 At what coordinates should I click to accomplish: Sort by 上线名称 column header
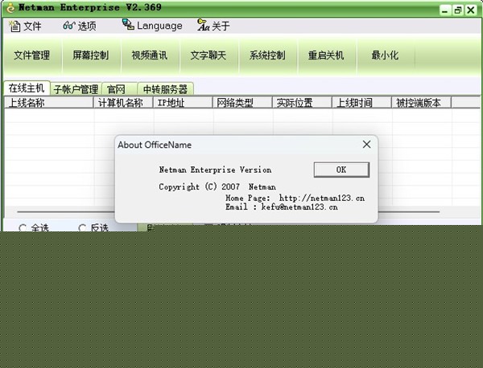coord(48,103)
